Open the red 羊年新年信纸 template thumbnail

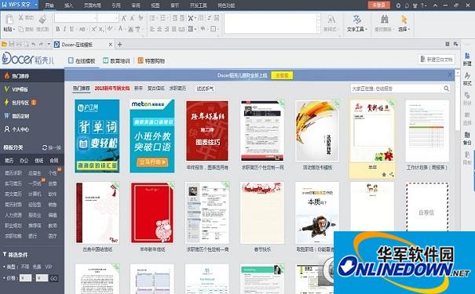point(152,212)
